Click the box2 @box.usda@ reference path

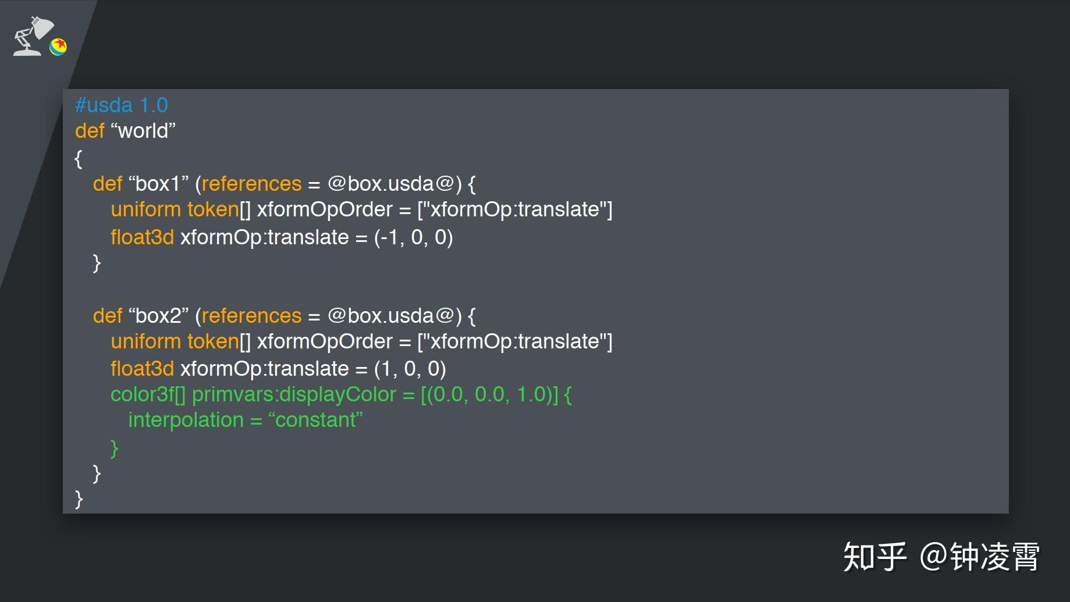390,316
